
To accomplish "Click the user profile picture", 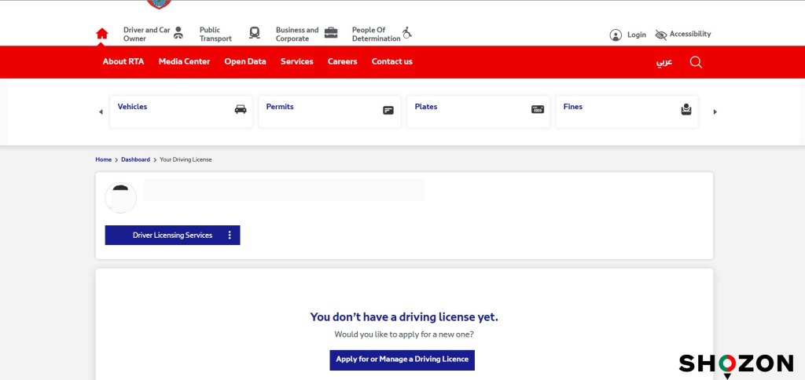I will tap(120, 197).
